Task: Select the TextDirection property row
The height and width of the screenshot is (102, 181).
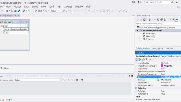Action: [x=159, y=82]
